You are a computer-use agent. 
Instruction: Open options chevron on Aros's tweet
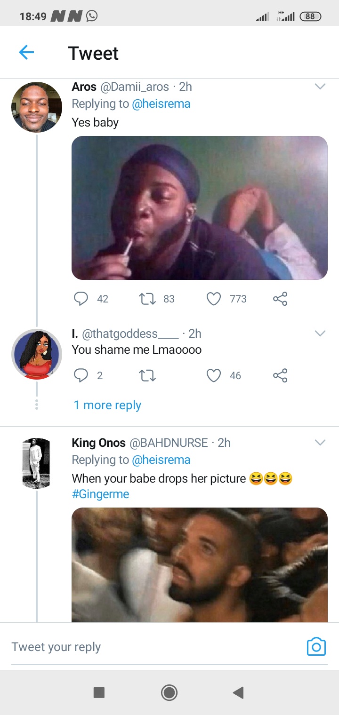point(320,87)
